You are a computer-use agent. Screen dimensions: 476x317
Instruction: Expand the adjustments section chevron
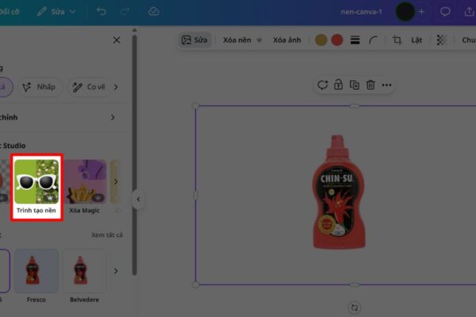pos(113,117)
